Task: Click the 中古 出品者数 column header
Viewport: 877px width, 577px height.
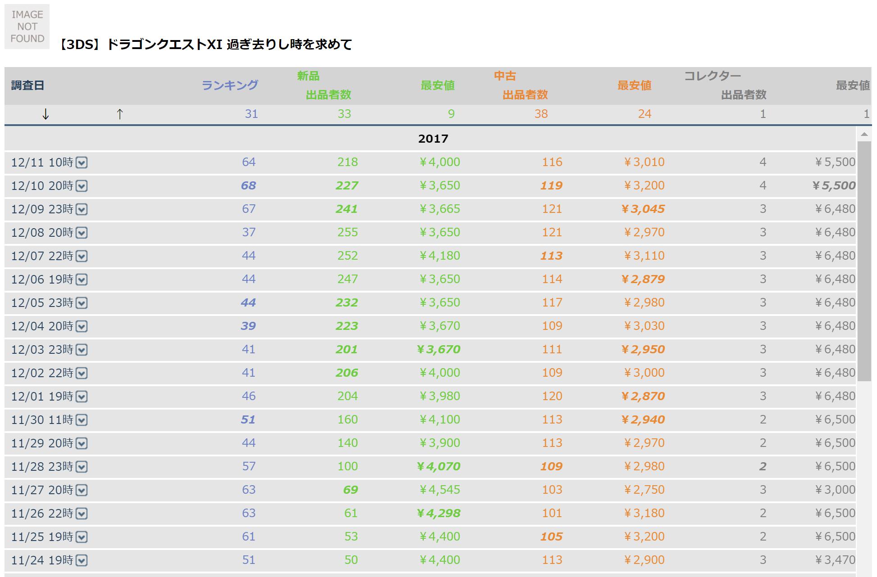Action: pos(525,95)
